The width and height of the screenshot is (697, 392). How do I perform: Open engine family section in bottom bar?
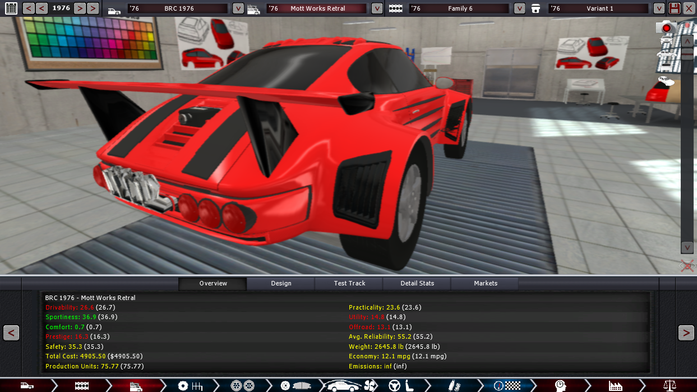coord(82,385)
